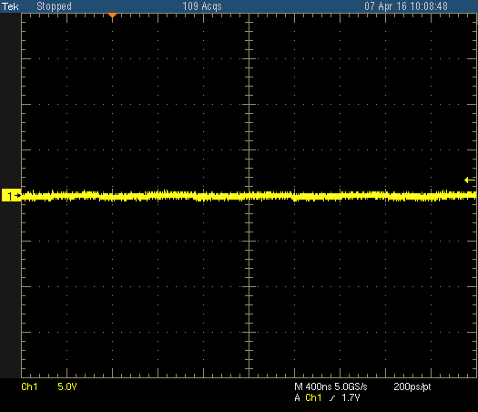Click the rising edge trigger slope icon
Viewport: 478px width, 412px height.
pos(332,398)
